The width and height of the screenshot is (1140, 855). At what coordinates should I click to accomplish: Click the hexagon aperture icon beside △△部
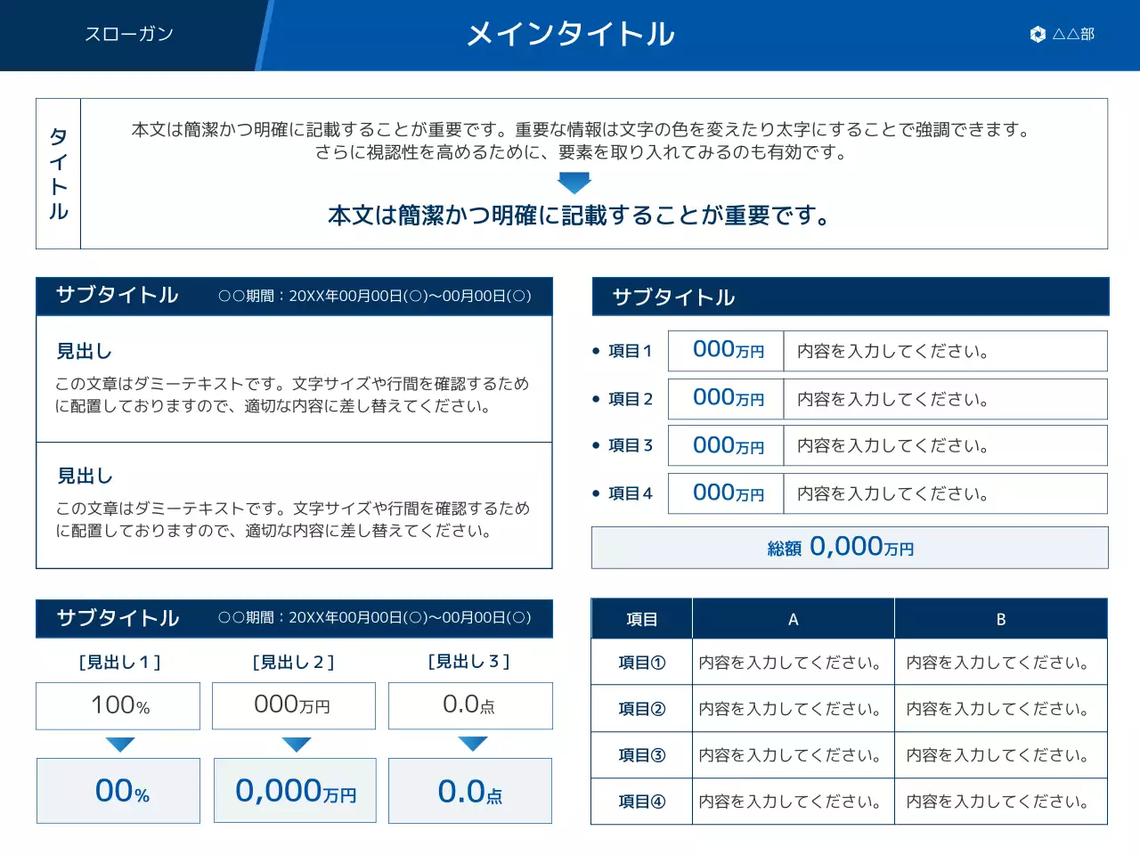[1037, 35]
